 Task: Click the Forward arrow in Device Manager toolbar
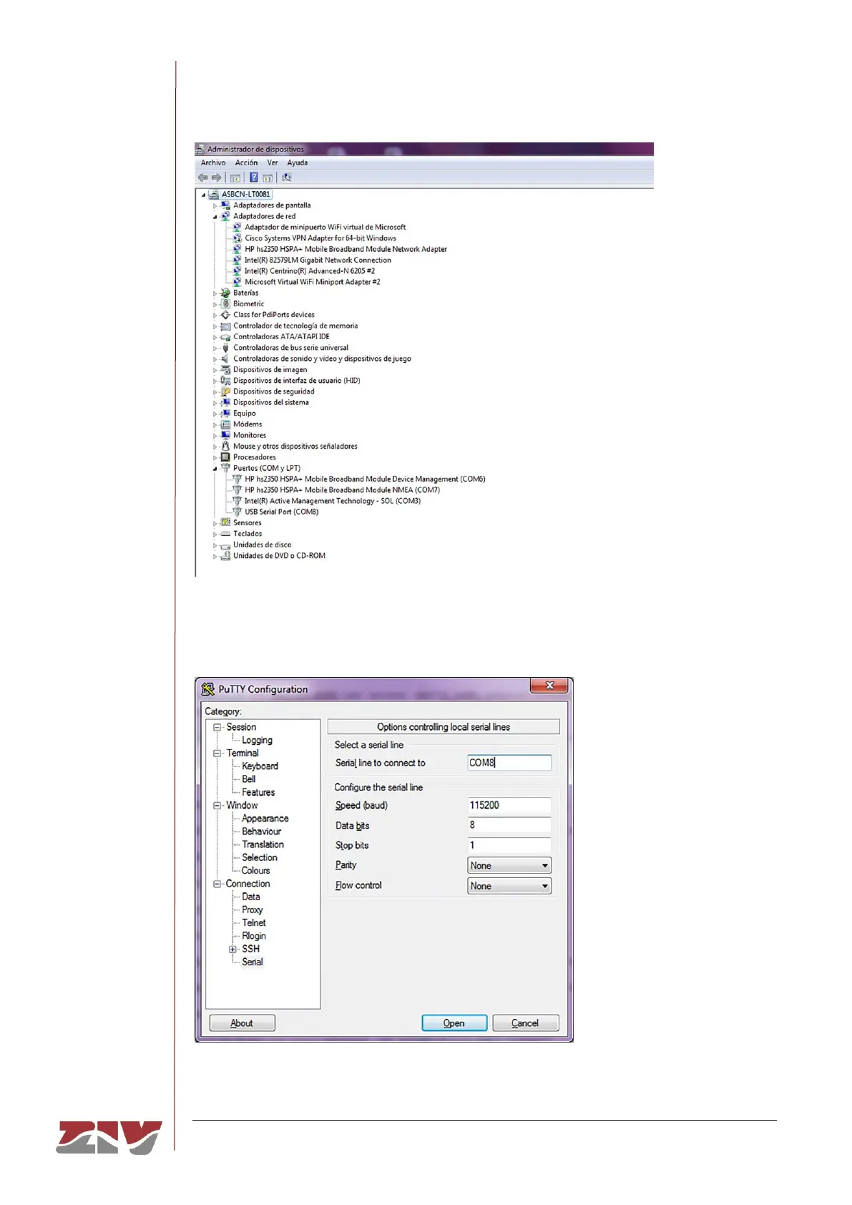click(x=216, y=177)
